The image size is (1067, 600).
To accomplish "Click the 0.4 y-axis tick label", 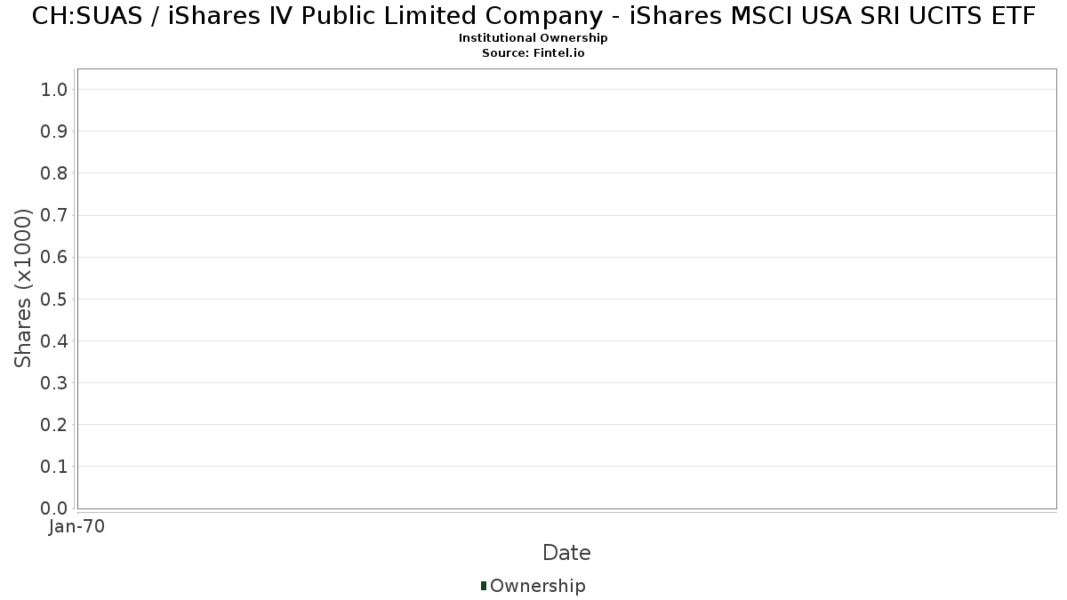I will click(x=54, y=340).
